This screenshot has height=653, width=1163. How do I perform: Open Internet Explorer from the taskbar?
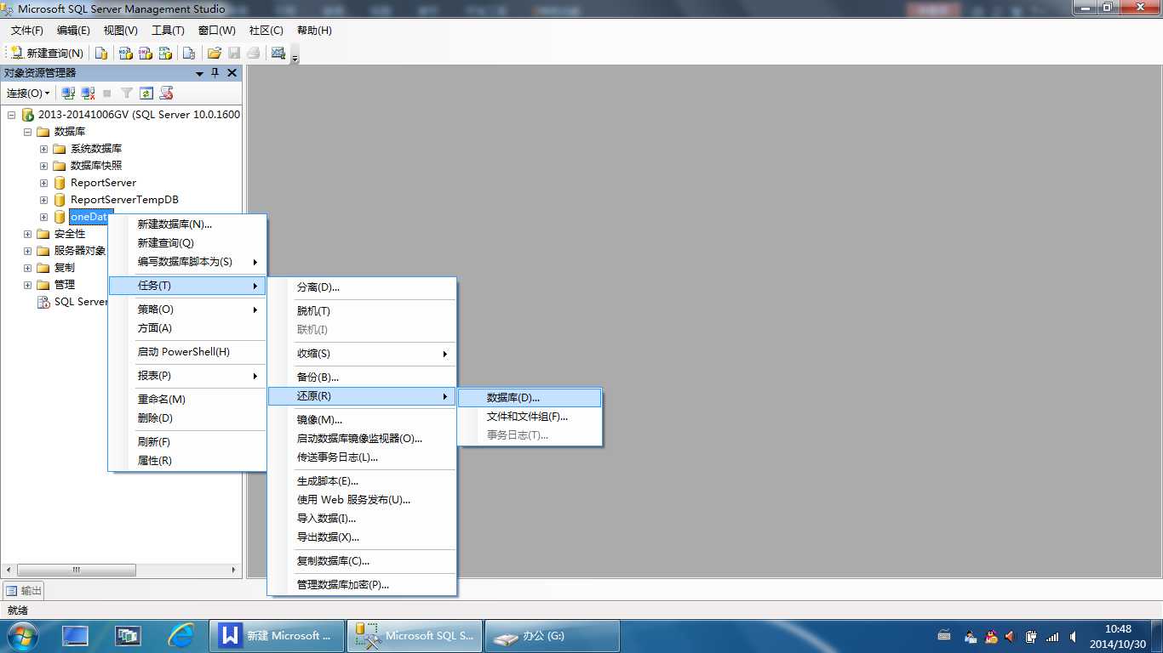[x=180, y=636]
